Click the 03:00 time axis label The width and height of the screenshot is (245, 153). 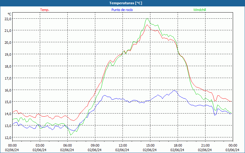click(x=40, y=146)
